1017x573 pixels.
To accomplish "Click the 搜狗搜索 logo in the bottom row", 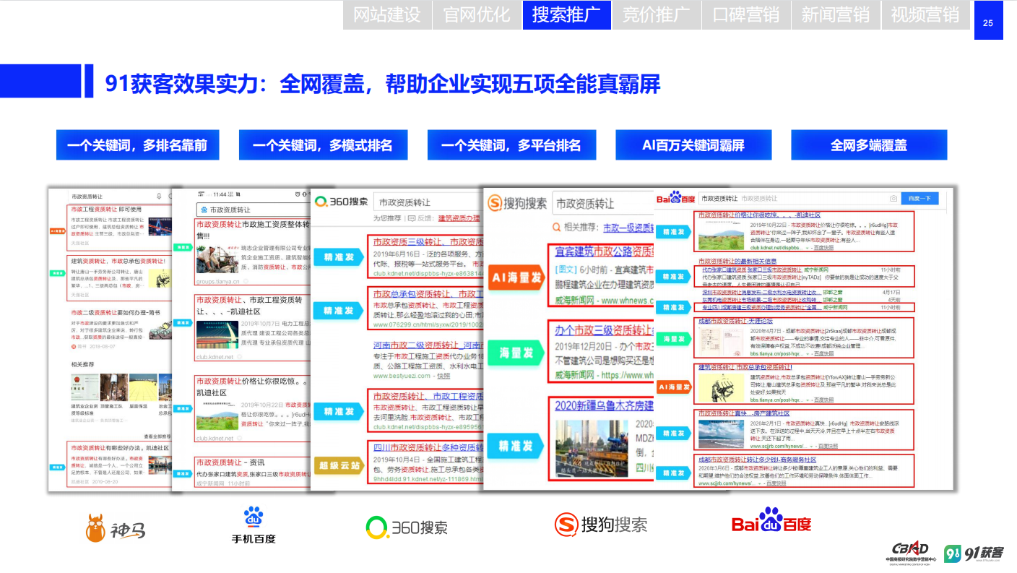I will (x=601, y=525).
